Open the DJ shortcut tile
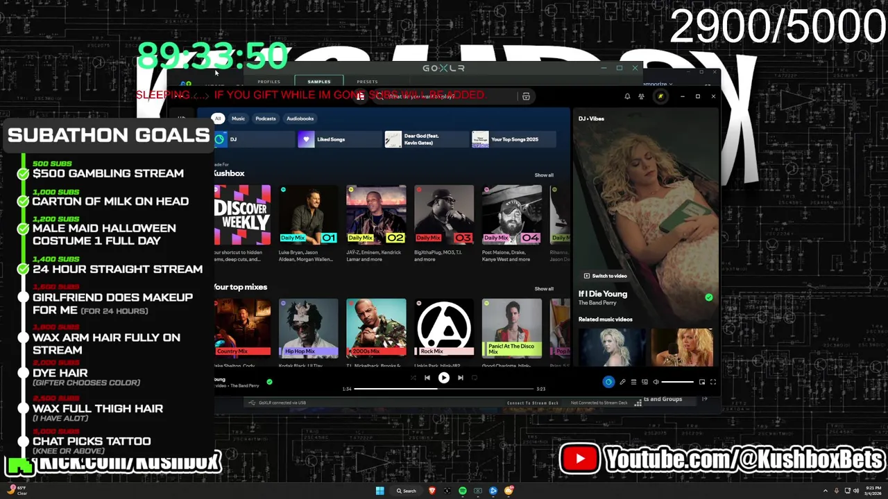The width and height of the screenshot is (888, 499). coord(254,139)
